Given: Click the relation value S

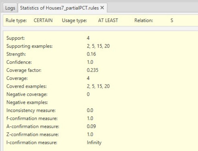Looking at the screenshot, I should coord(172,20).
